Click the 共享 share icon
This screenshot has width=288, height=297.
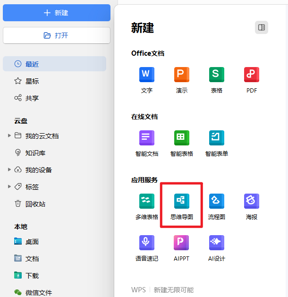click(x=18, y=98)
